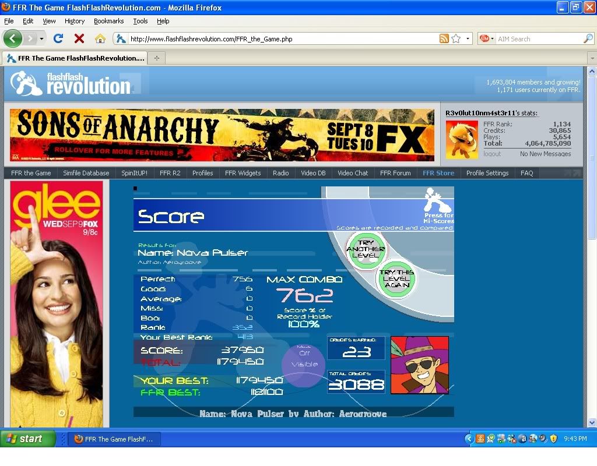Go to the Home page icon
The image size is (597, 466).
(x=100, y=38)
